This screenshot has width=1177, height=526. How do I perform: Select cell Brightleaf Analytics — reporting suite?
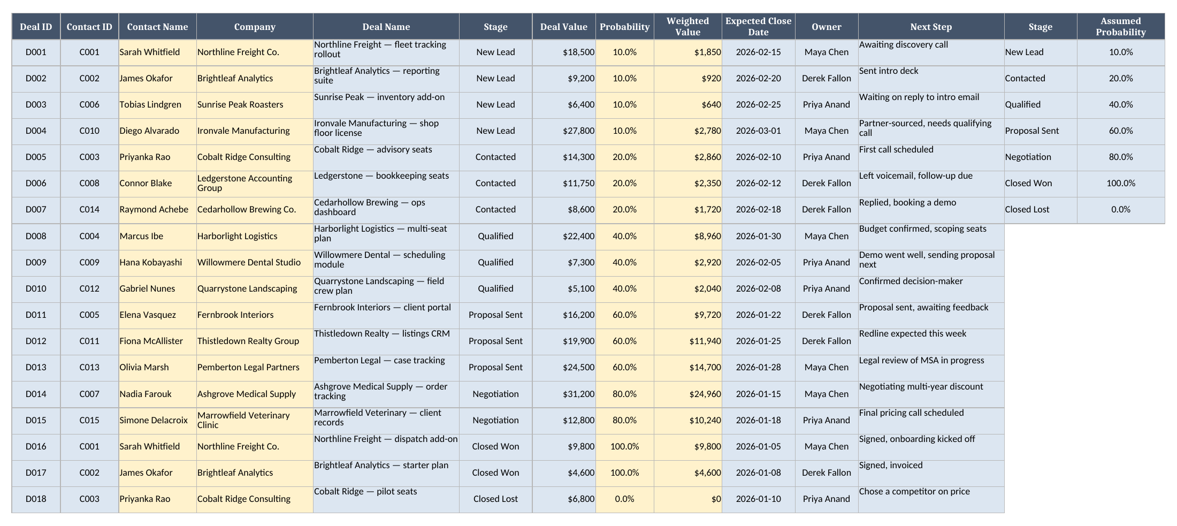point(386,79)
